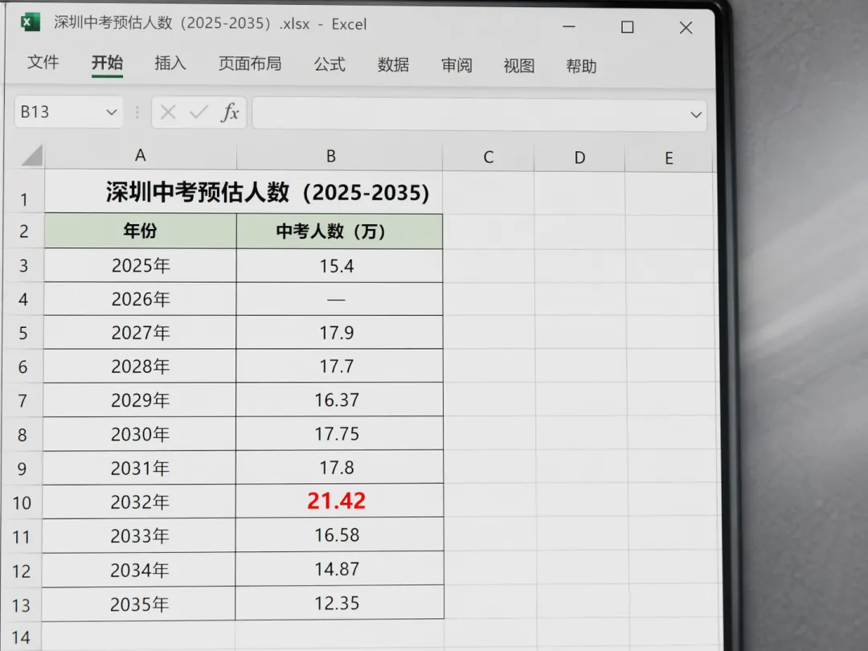Confirm entry with the checkmark icon
Image resolution: width=868 pixels, height=651 pixels.
[x=199, y=113]
